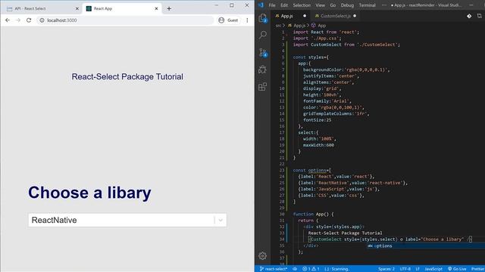The height and width of the screenshot is (272, 485).
Task: Click Prettier in the status bar
Action: coord(478,269)
